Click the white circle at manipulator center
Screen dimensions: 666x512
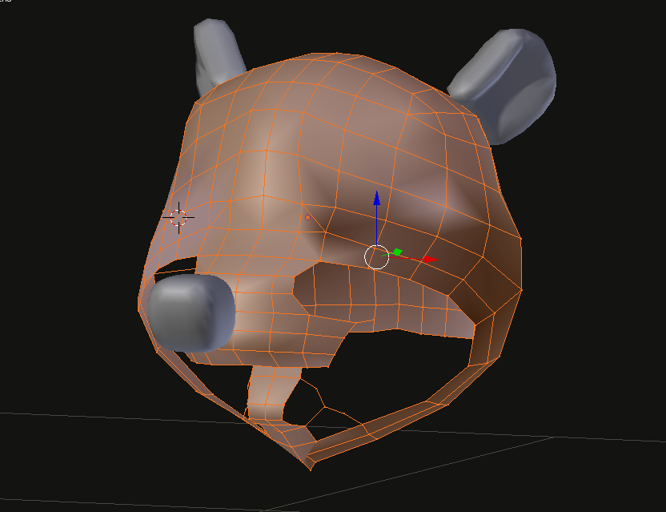(x=376, y=257)
